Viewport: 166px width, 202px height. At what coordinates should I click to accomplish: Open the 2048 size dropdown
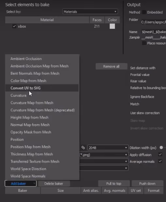click(108, 148)
